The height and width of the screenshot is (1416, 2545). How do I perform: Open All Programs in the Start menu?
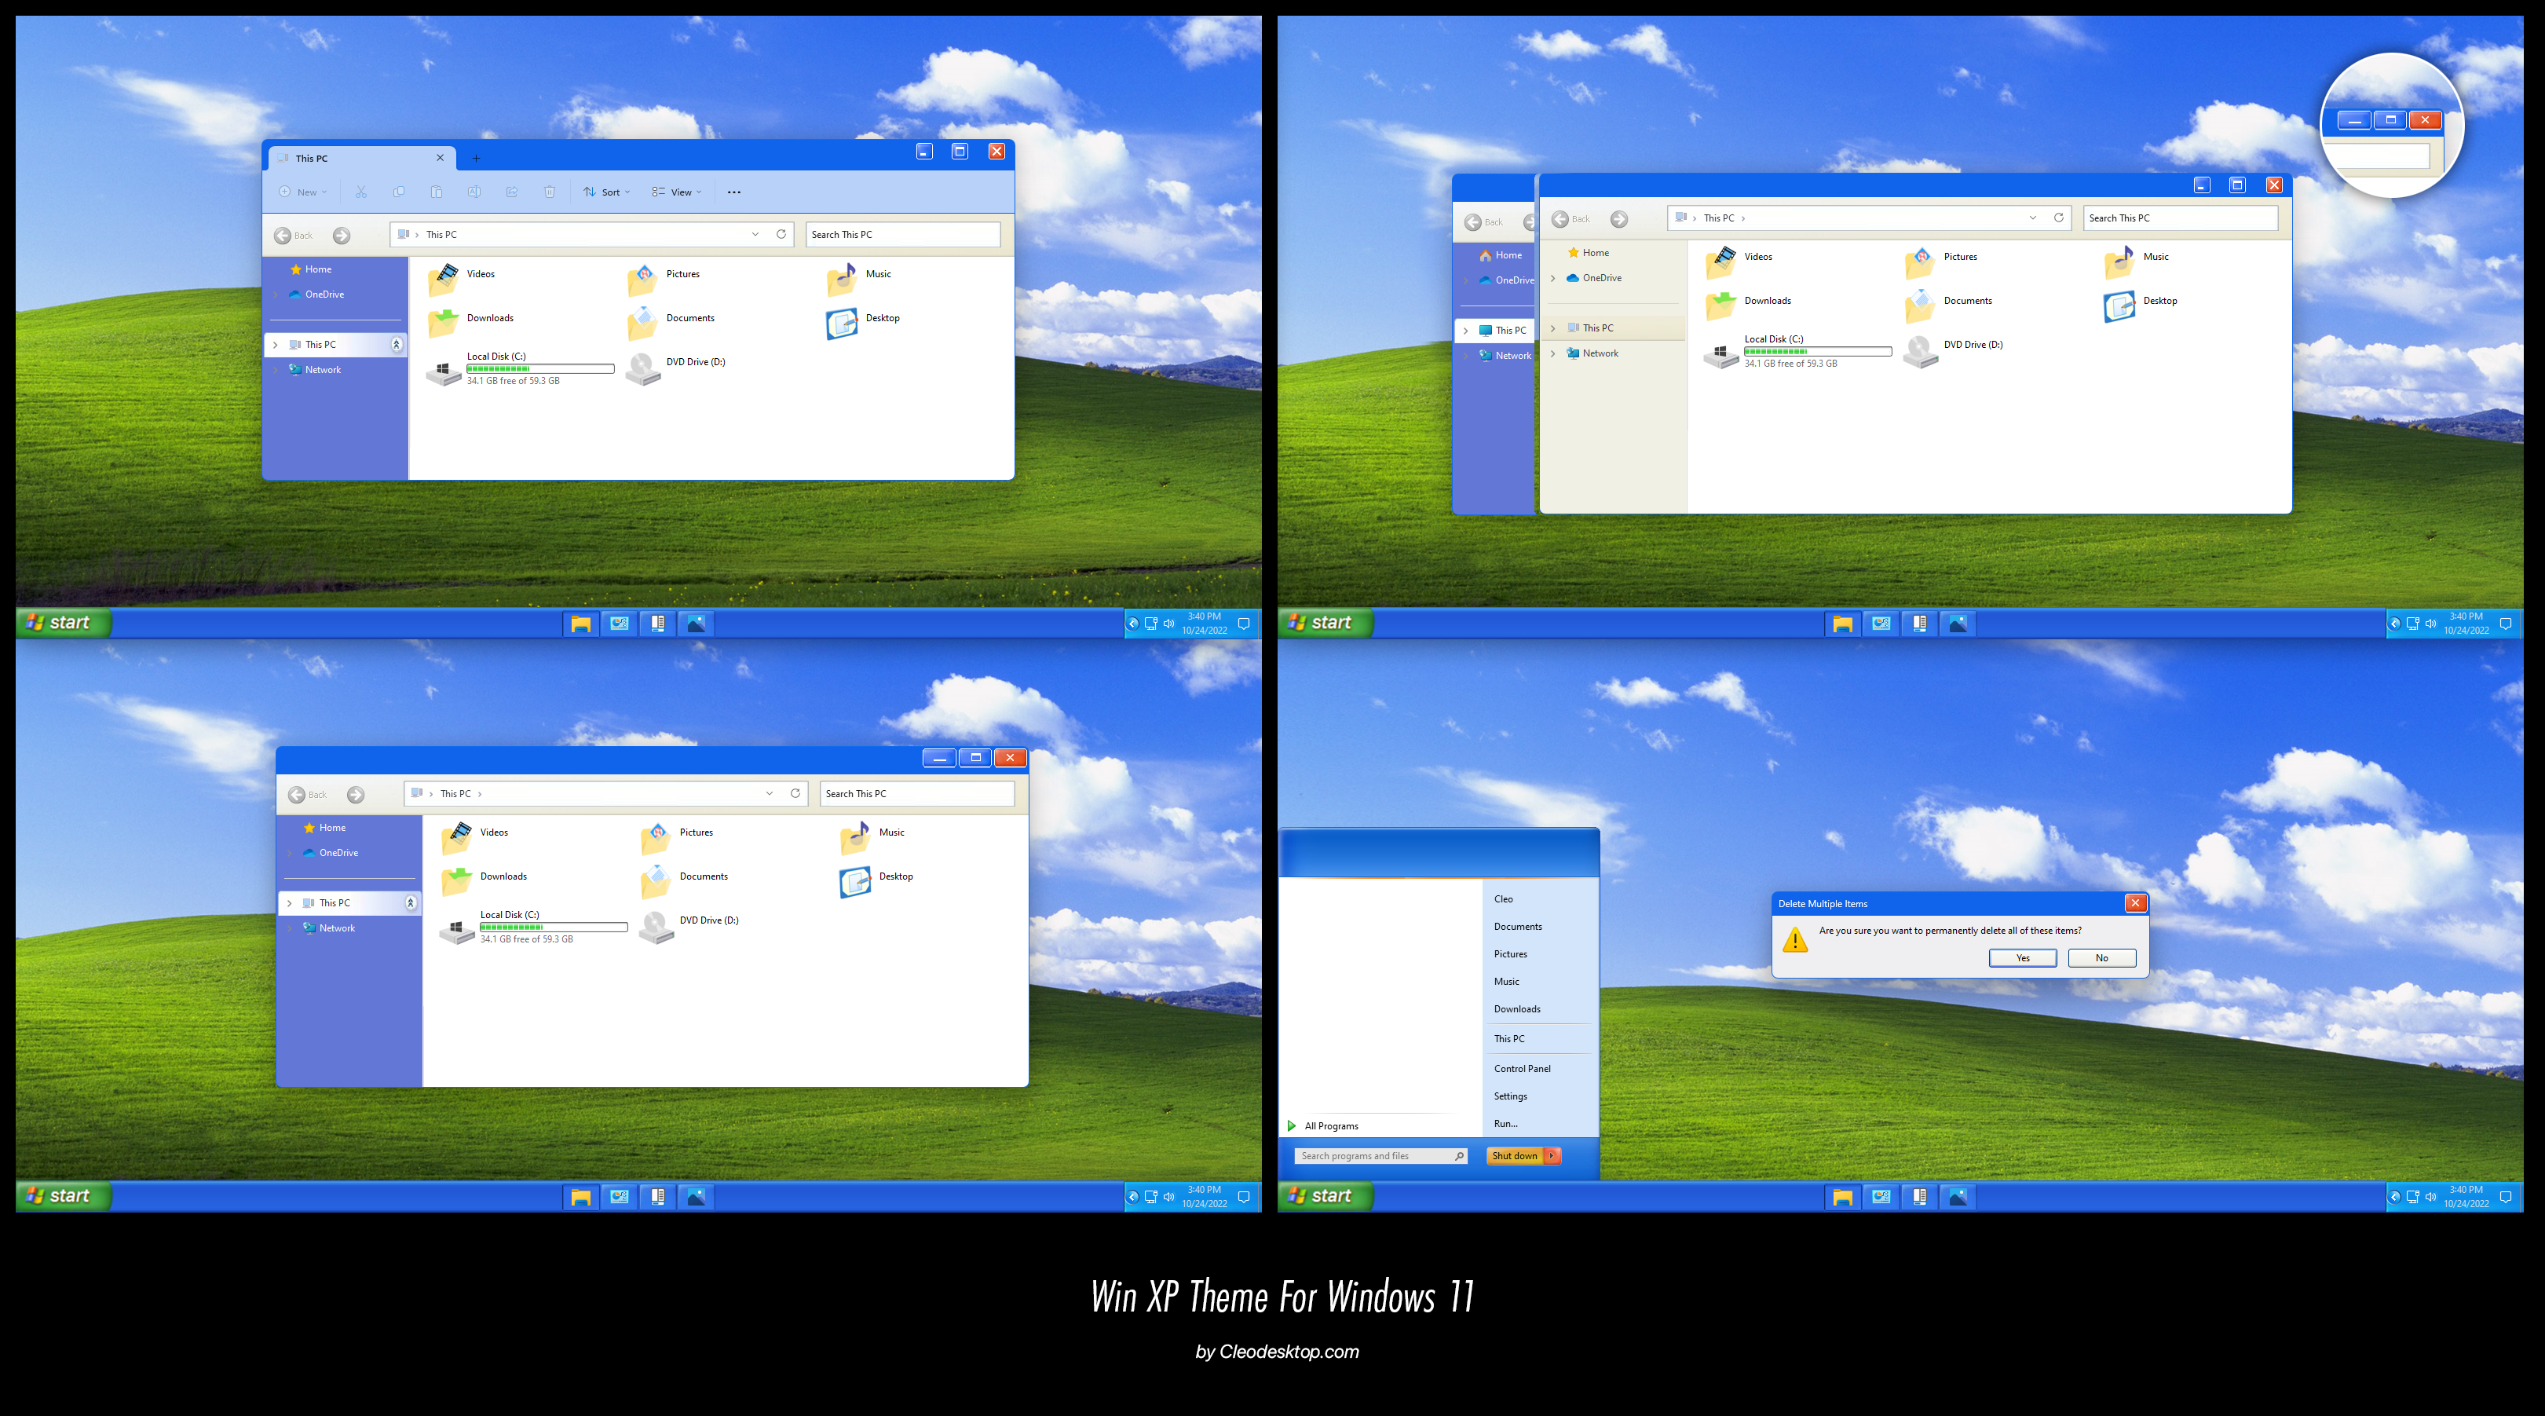click(1323, 1125)
